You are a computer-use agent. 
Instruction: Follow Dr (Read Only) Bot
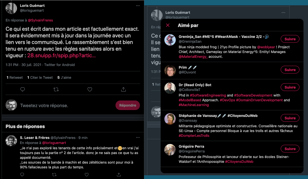[290, 87]
